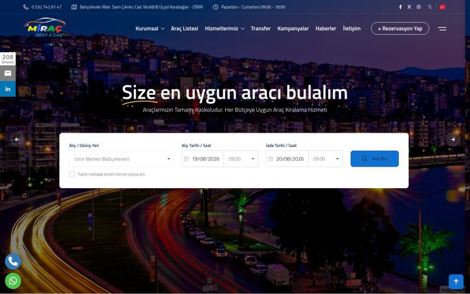Click the 'İade Tarihi / Saat' label
Screen dimensions: 470x294
point(281,146)
